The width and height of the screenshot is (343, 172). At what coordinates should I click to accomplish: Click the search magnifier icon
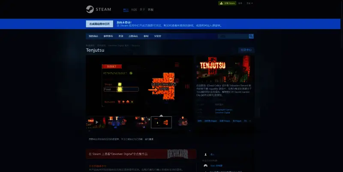click(251, 36)
